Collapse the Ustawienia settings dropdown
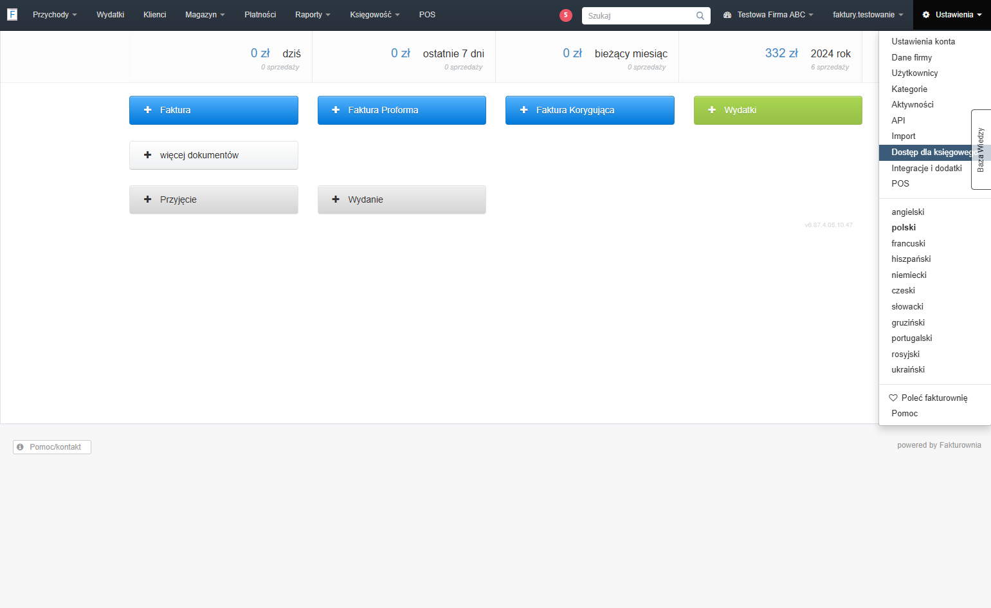The width and height of the screenshot is (991, 608). click(952, 15)
